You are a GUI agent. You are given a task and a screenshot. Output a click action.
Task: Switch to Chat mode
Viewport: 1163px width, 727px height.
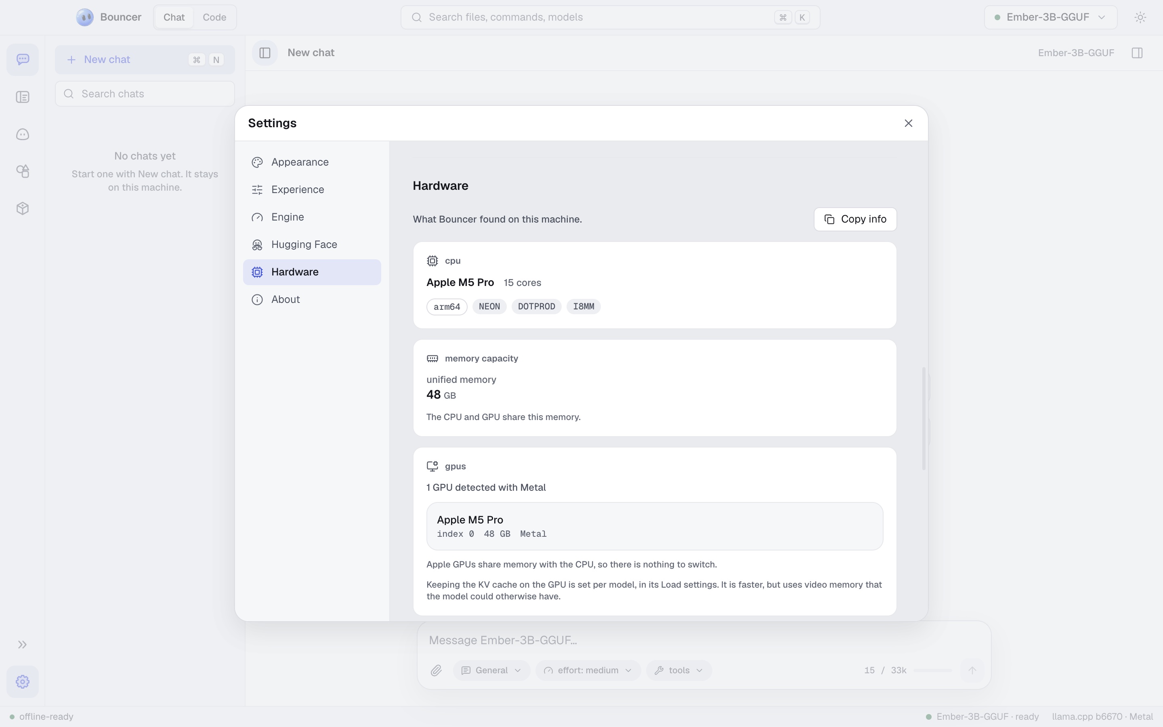coord(174,17)
